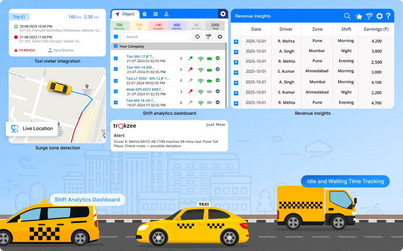Click the filter icon next to the object search box

pos(209,37)
